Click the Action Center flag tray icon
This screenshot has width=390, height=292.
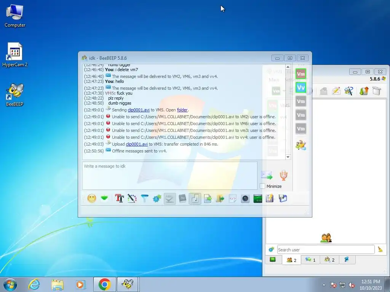[x=333, y=285]
